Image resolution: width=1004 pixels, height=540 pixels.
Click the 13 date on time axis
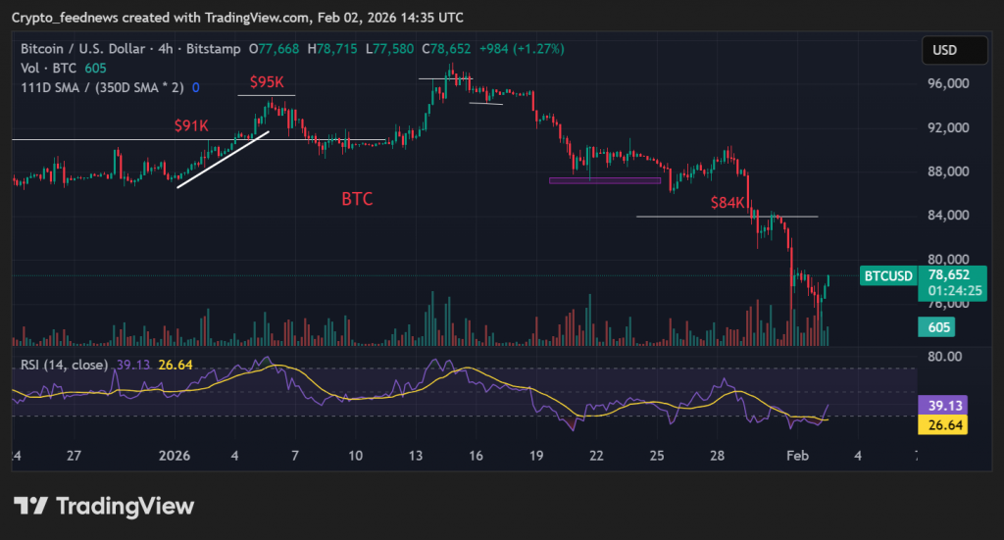[416, 456]
